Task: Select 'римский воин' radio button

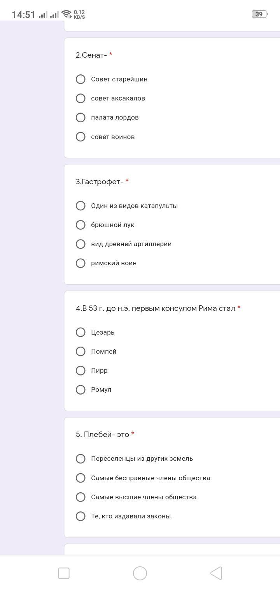Action: click(x=80, y=263)
